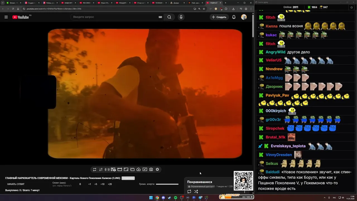357x201 pixels.
Task: Click the Копировать button next to title
Action: (128, 178)
